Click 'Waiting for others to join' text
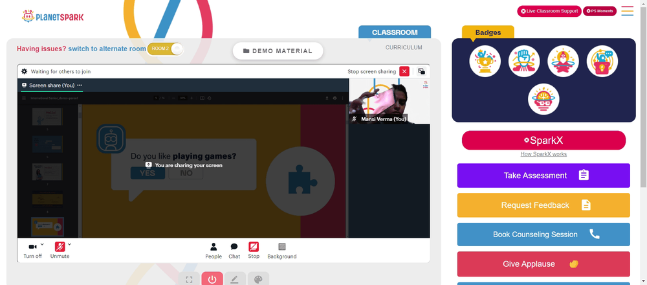This screenshot has height=285, width=647. coord(61,71)
